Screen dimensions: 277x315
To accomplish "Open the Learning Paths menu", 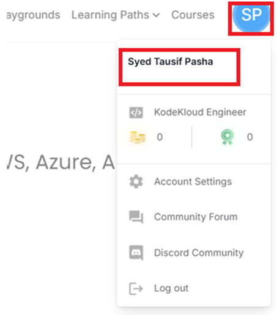I will tap(116, 15).
